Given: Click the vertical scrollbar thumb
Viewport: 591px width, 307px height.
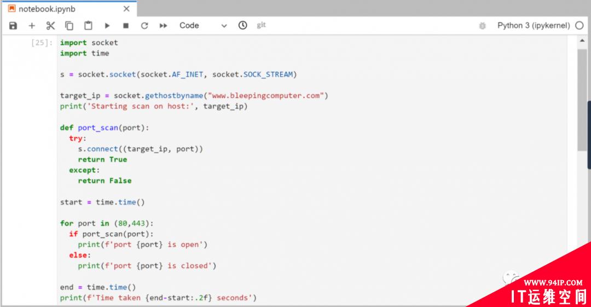Looking at the screenshot, I should [582, 100].
